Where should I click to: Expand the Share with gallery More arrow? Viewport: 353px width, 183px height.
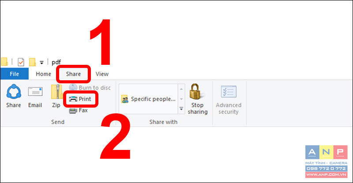[x=181, y=109]
